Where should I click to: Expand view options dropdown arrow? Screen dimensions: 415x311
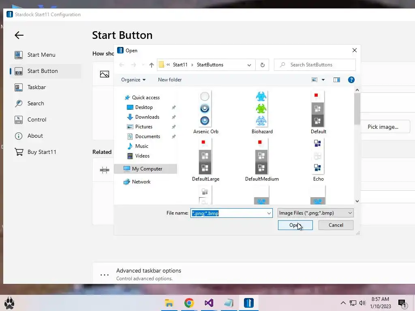click(x=323, y=80)
